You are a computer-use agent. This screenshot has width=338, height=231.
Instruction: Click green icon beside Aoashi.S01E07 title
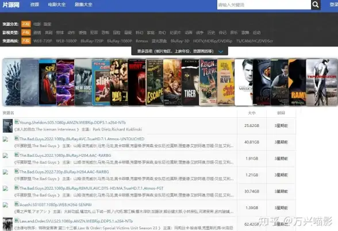pos(17,204)
